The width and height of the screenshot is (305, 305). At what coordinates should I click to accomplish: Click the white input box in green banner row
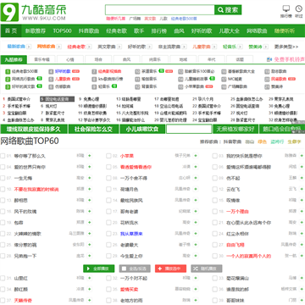pos(189,130)
